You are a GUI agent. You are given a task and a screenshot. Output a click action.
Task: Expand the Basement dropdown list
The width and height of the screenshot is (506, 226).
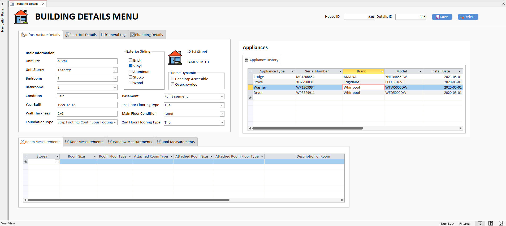pyautogui.click(x=222, y=96)
